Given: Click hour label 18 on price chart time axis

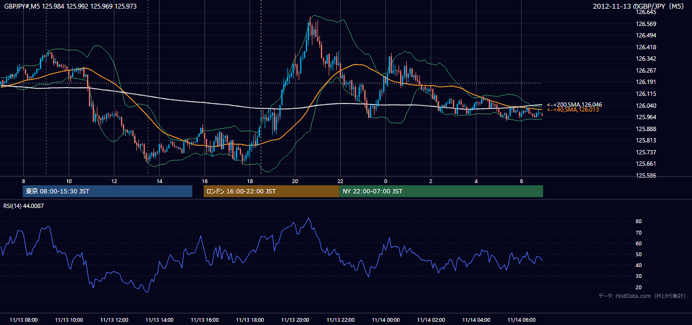Looking at the screenshot, I should [x=250, y=181].
